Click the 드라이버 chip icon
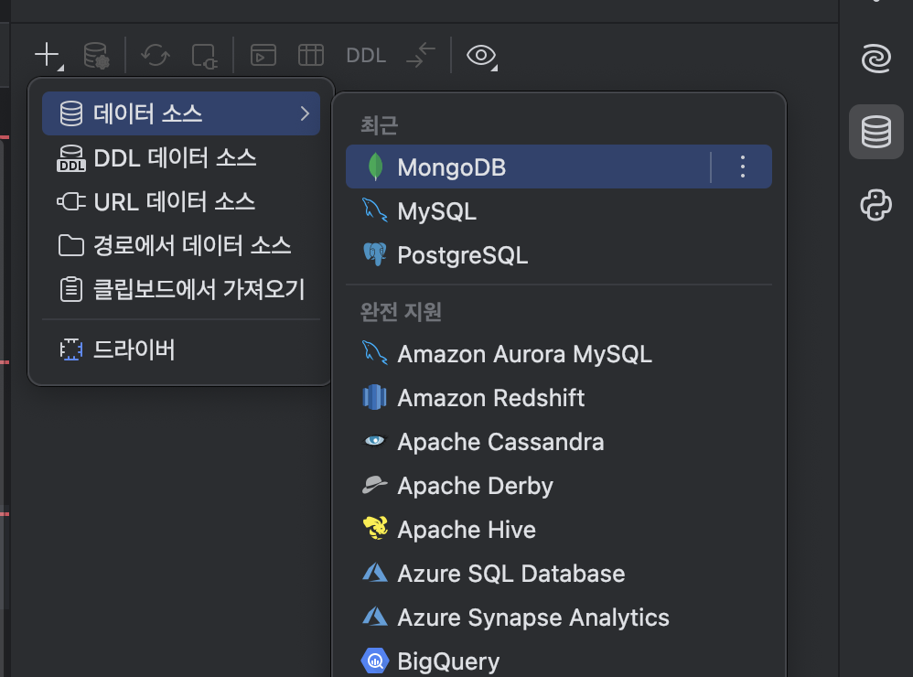The width and height of the screenshot is (913, 677). point(71,349)
